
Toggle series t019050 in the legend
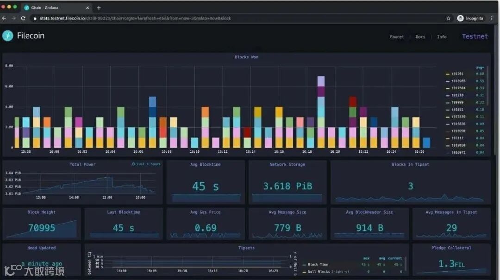tap(458, 145)
